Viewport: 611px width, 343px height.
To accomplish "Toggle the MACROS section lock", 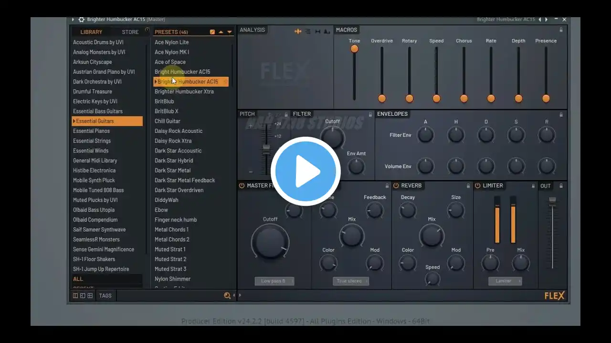I will (561, 30).
